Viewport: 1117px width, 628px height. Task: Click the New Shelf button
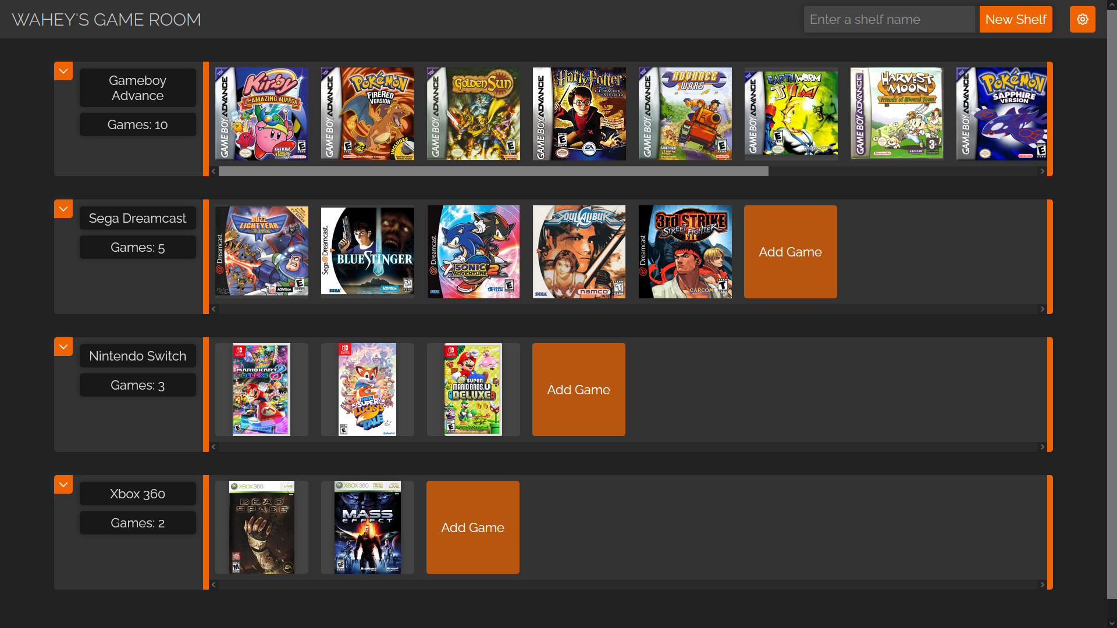click(x=1016, y=19)
